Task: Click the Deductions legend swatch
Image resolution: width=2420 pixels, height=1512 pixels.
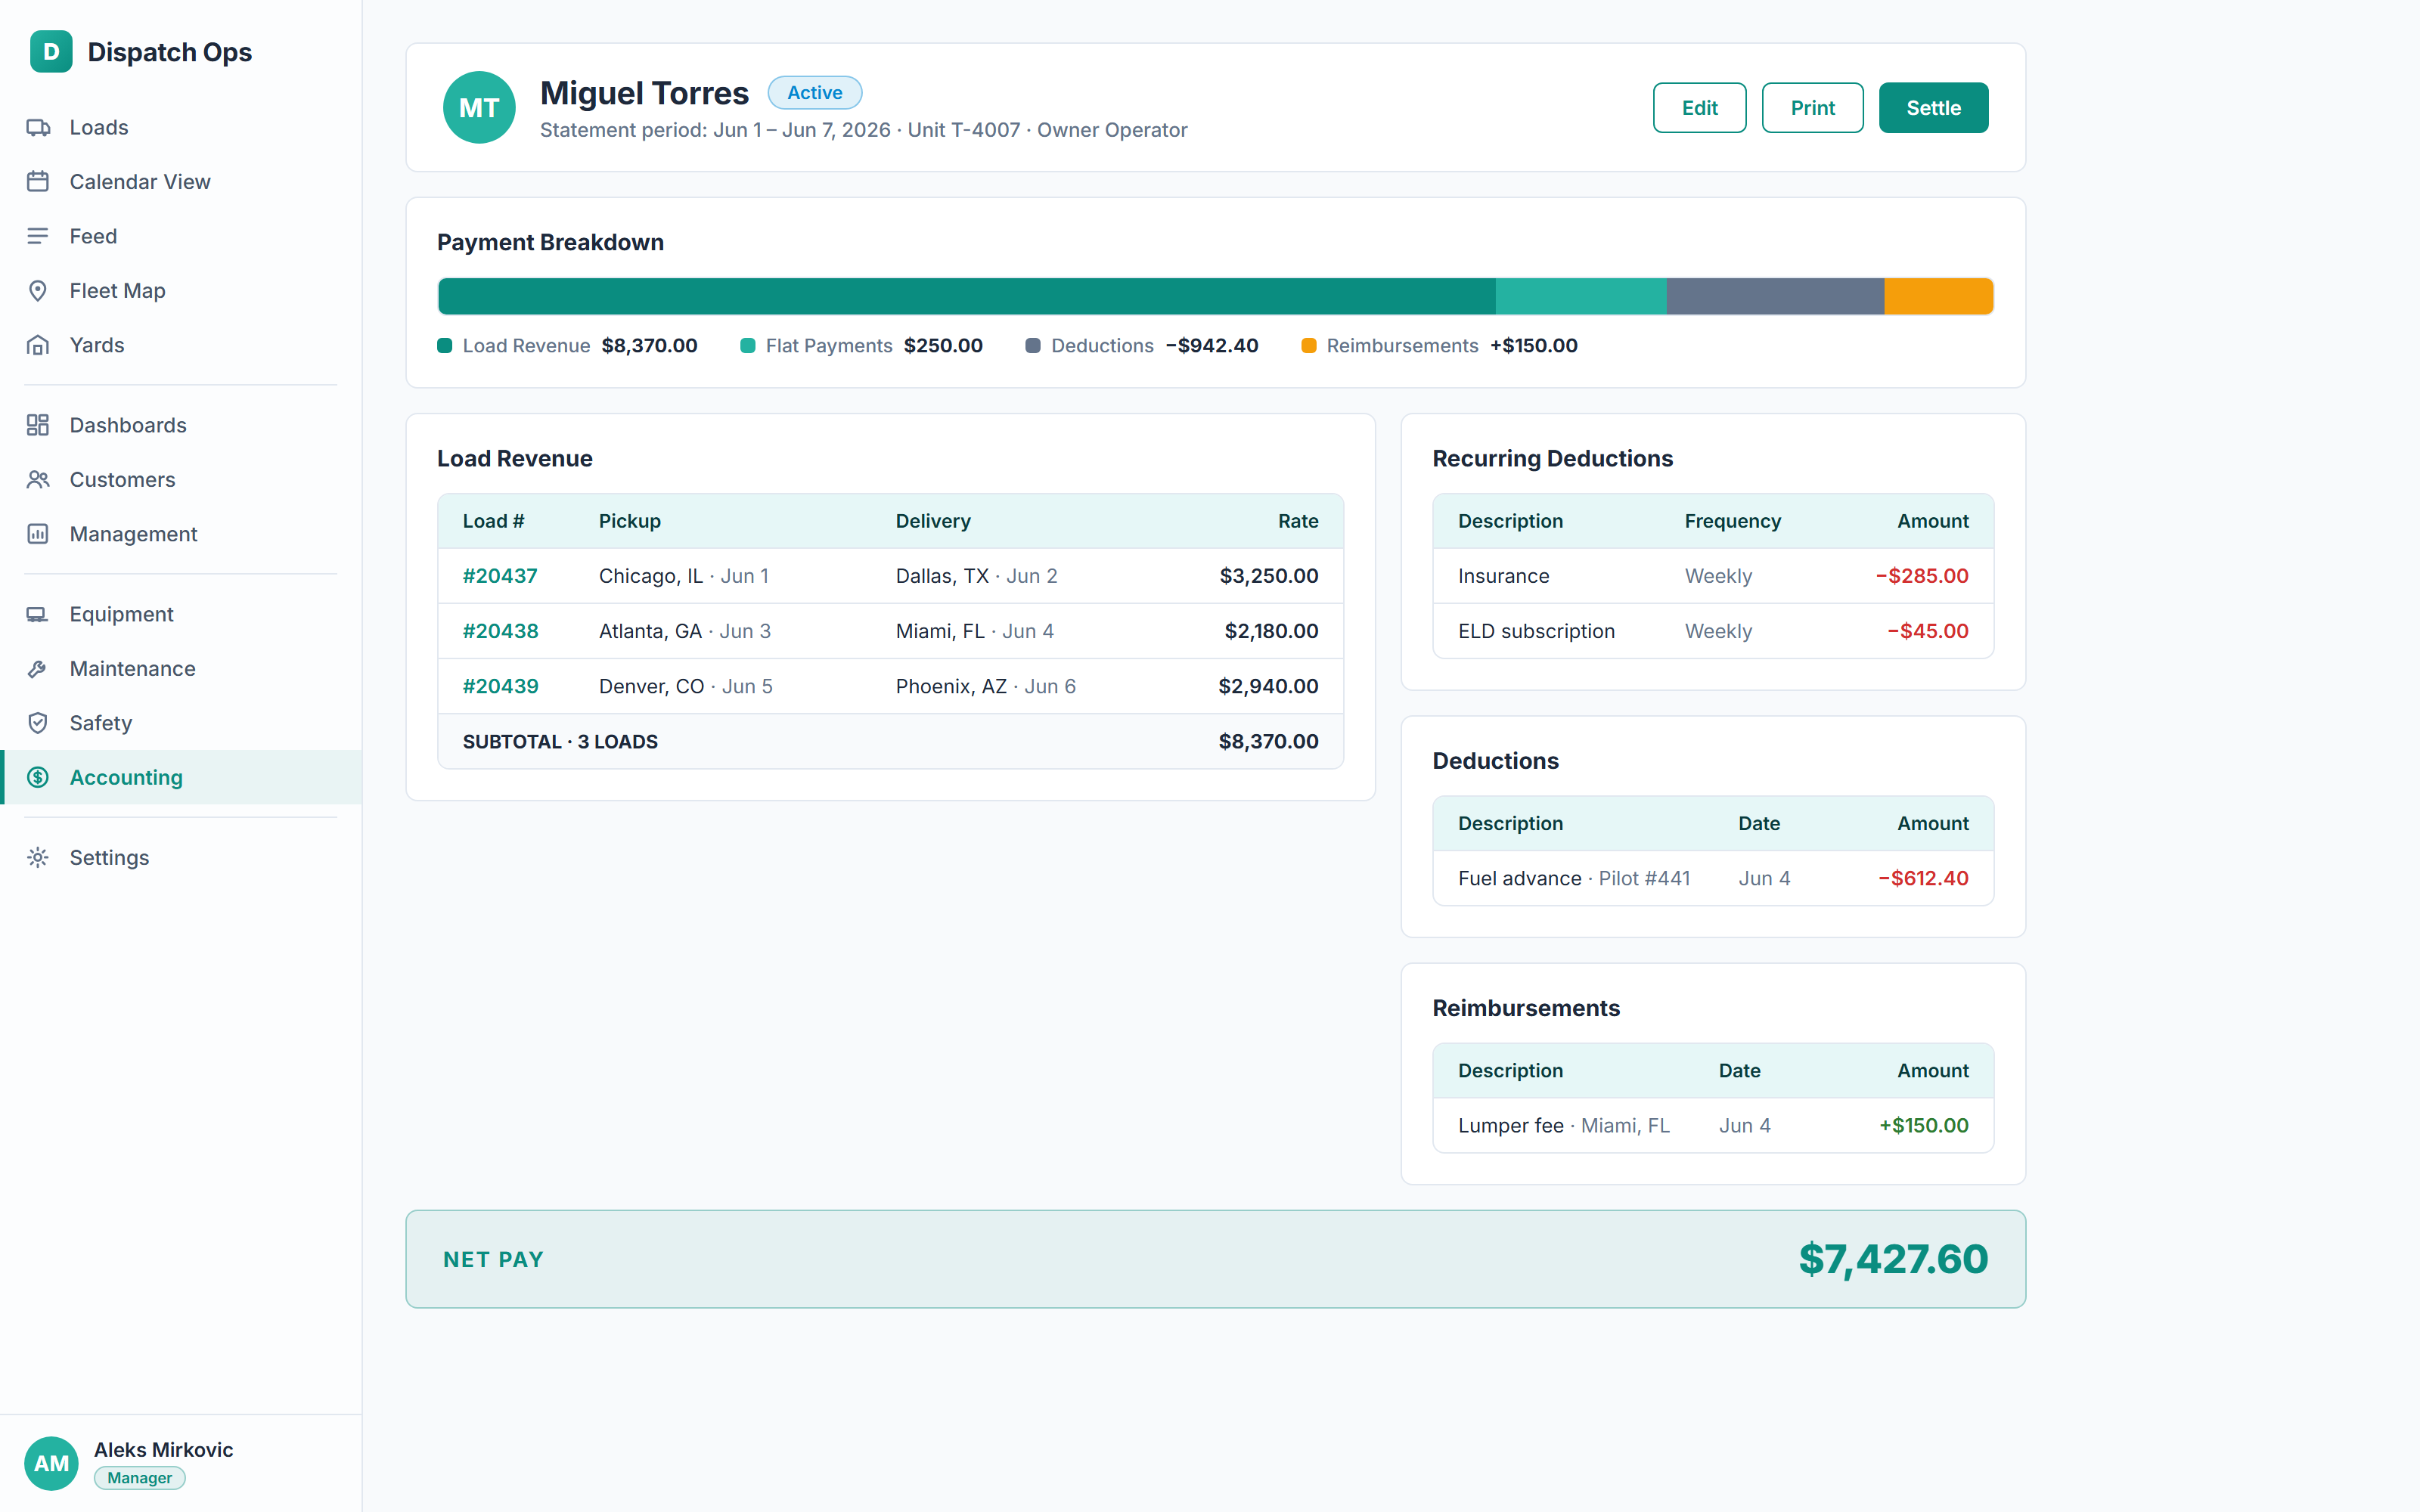Action: (1033, 346)
